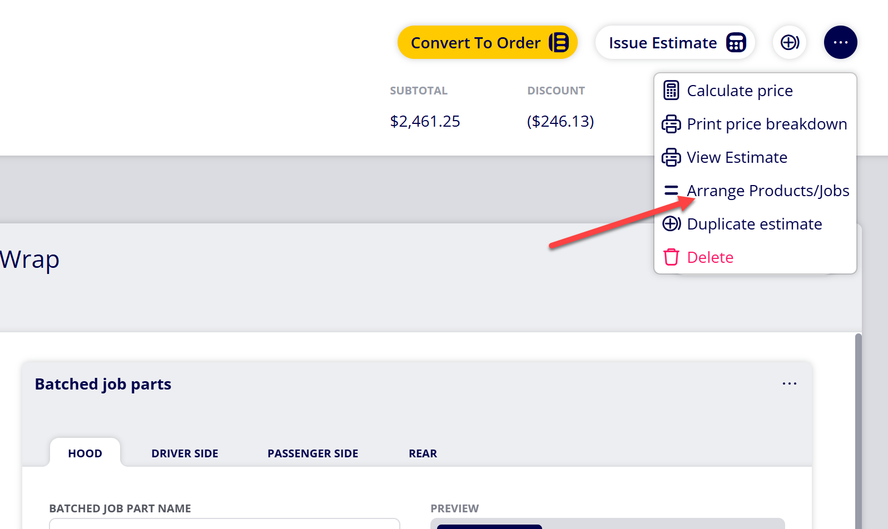Viewport: 888px width, 529px height.
Task: Click the Batched Job Part Name input field
Action: [x=225, y=523]
